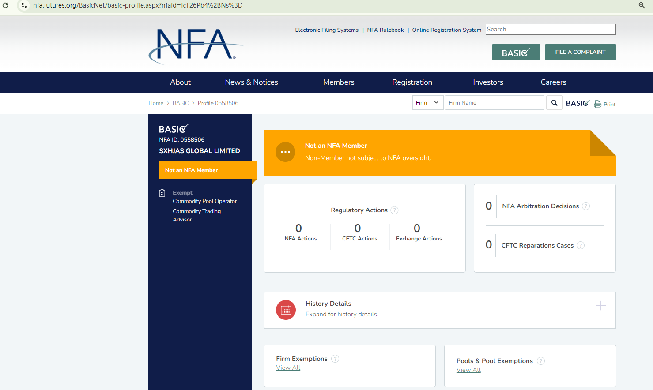Viewport: 653px width, 390px height.
Task: Open the Firm search type dropdown
Action: pyautogui.click(x=427, y=103)
